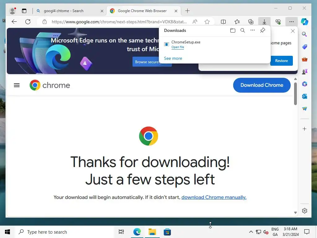Add a sidebar app with plus
The image size is (317, 238).
305,129
